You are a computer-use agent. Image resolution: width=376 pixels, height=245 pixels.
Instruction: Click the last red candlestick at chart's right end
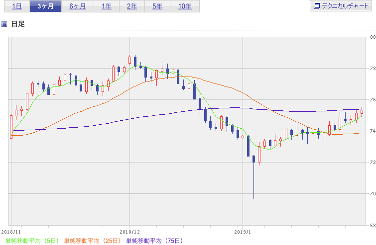[362, 112]
